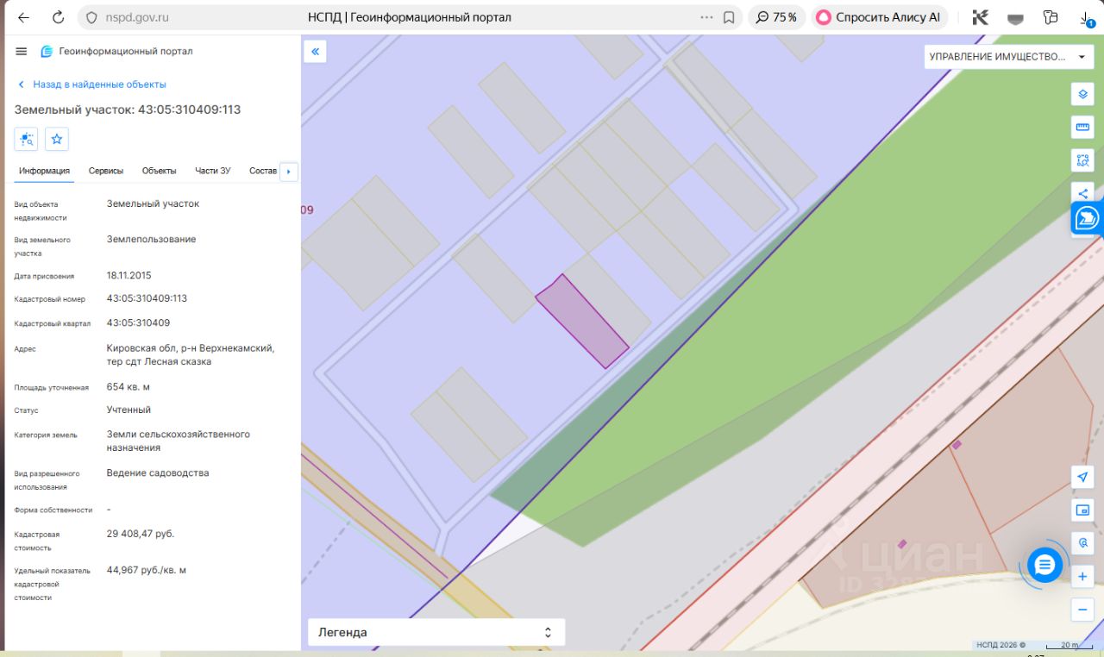Activate the area search selection tool
The image size is (1104, 657).
coord(1082,160)
